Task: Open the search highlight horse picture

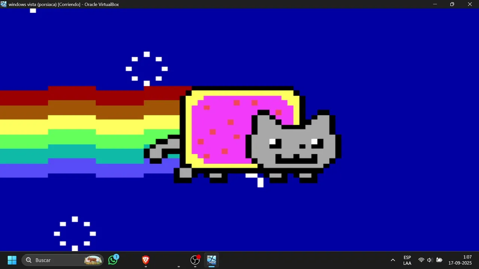Action: [x=93, y=260]
